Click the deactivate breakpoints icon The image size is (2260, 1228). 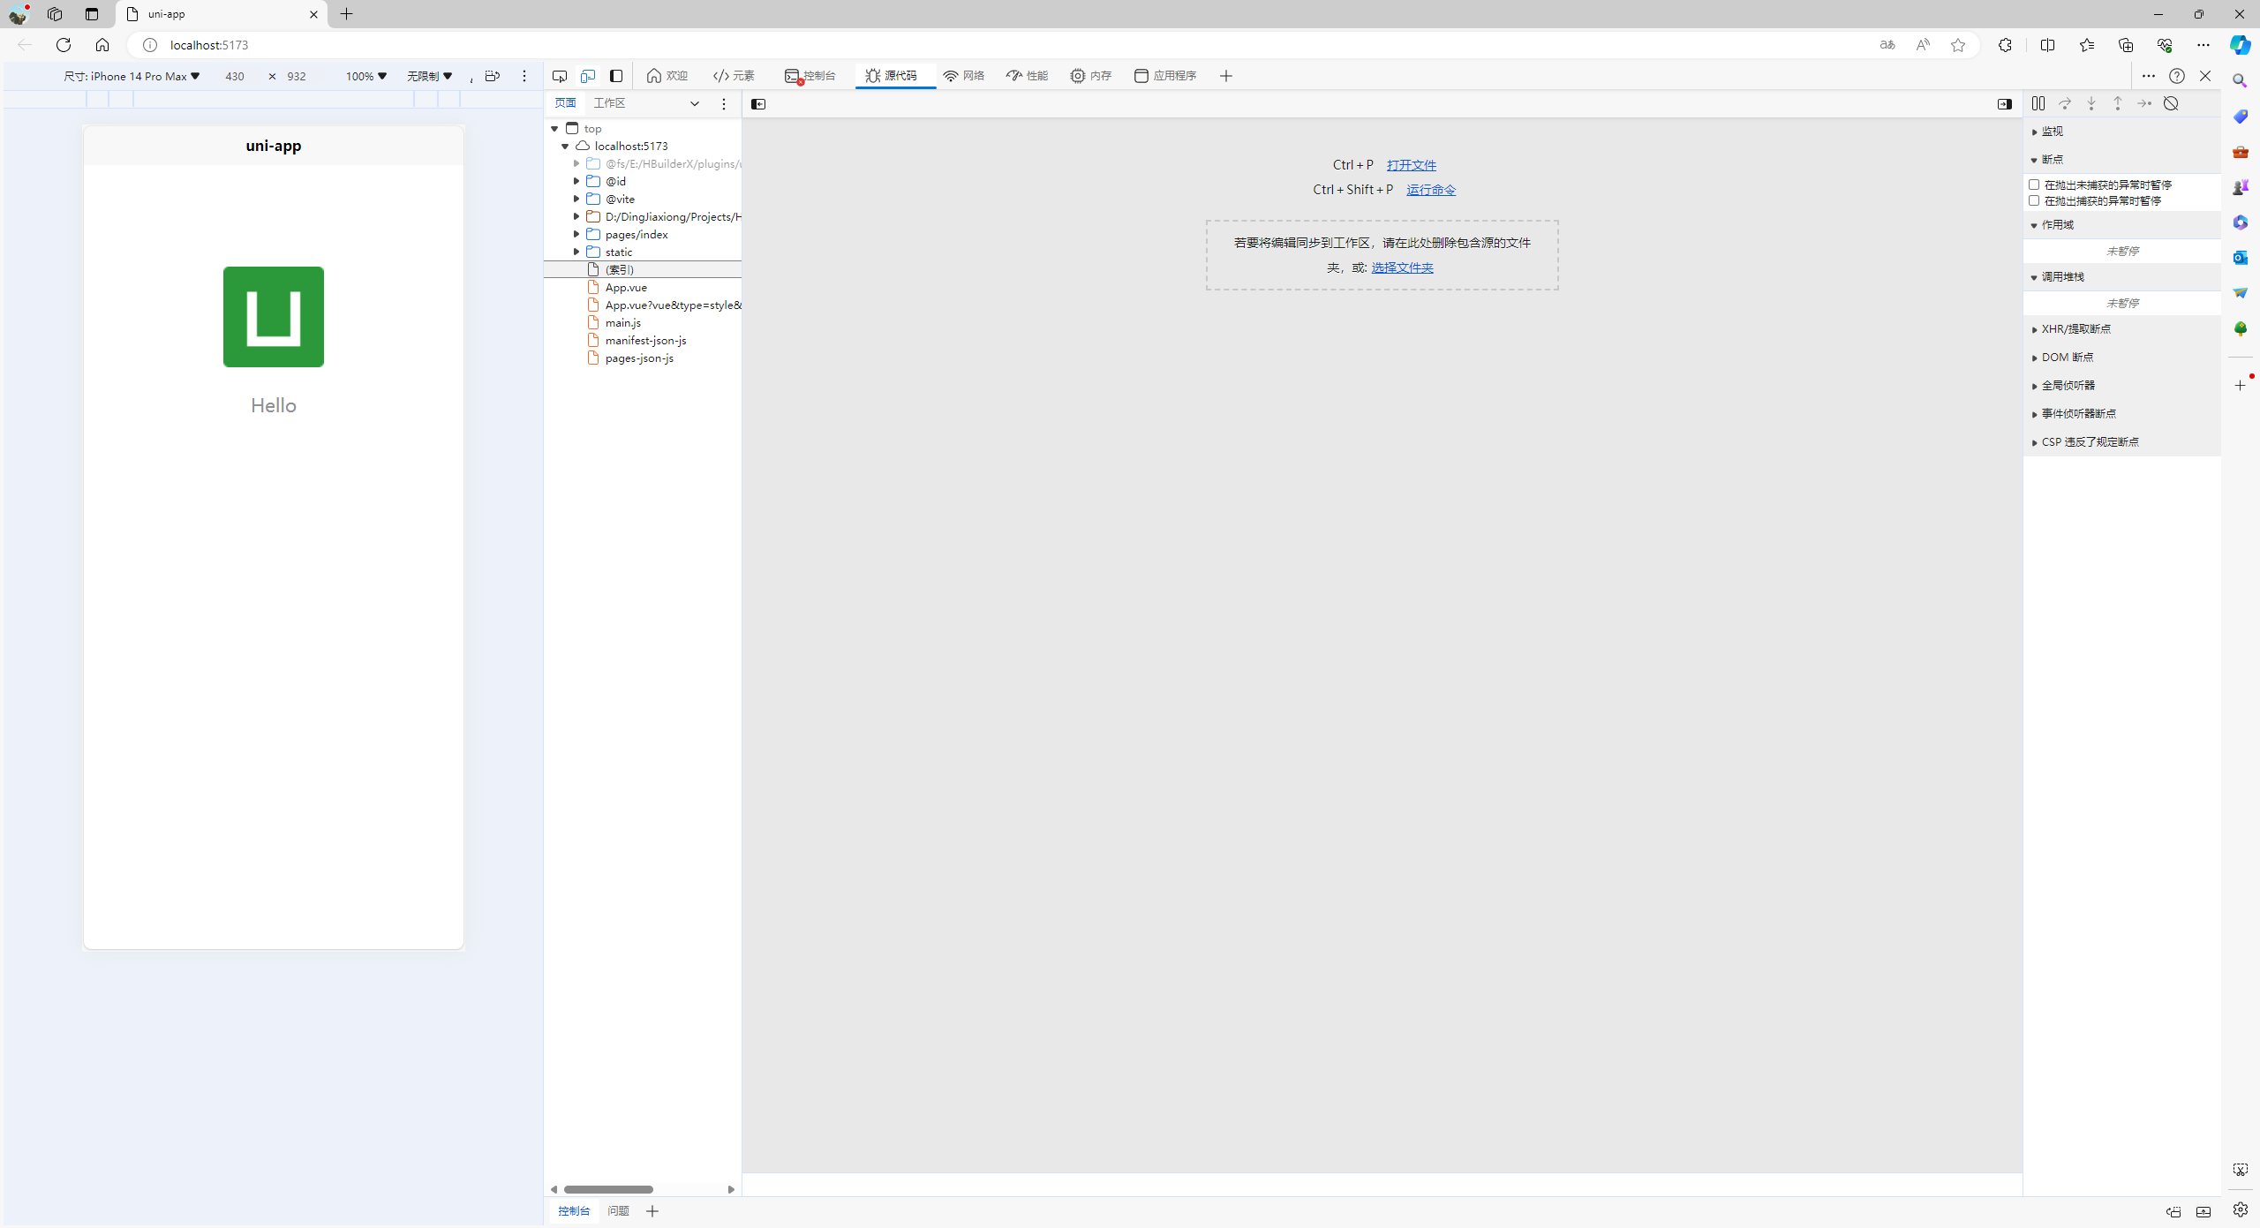(x=2171, y=103)
